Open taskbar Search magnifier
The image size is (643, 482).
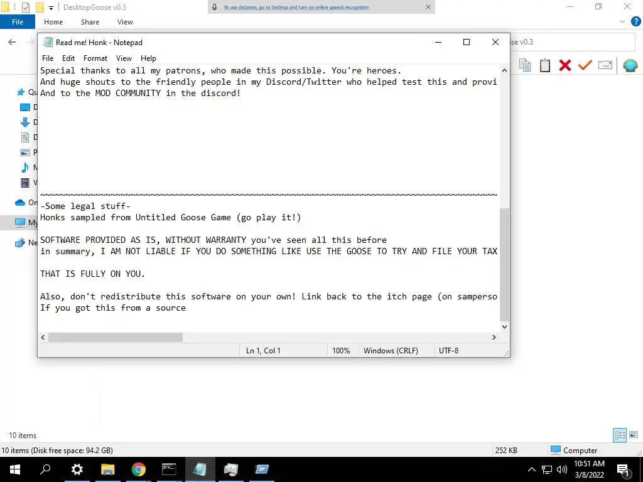pos(45,469)
